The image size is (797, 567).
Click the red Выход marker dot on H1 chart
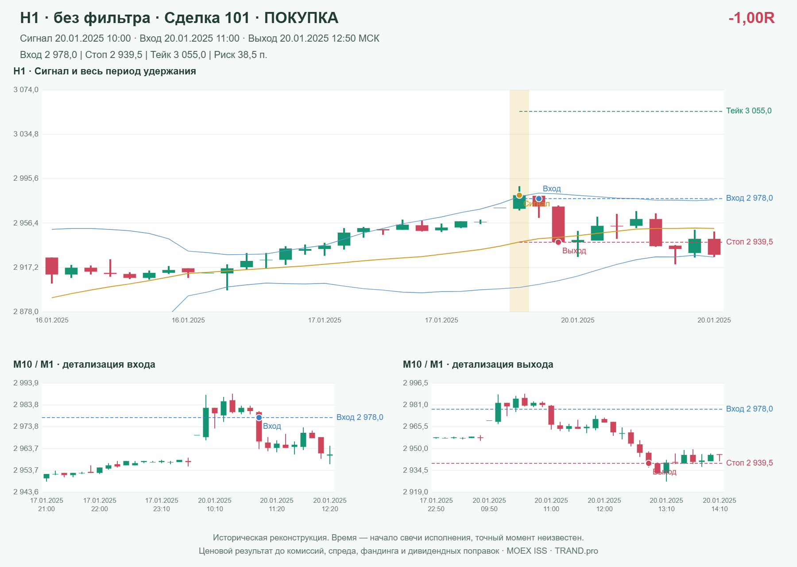click(558, 242)
